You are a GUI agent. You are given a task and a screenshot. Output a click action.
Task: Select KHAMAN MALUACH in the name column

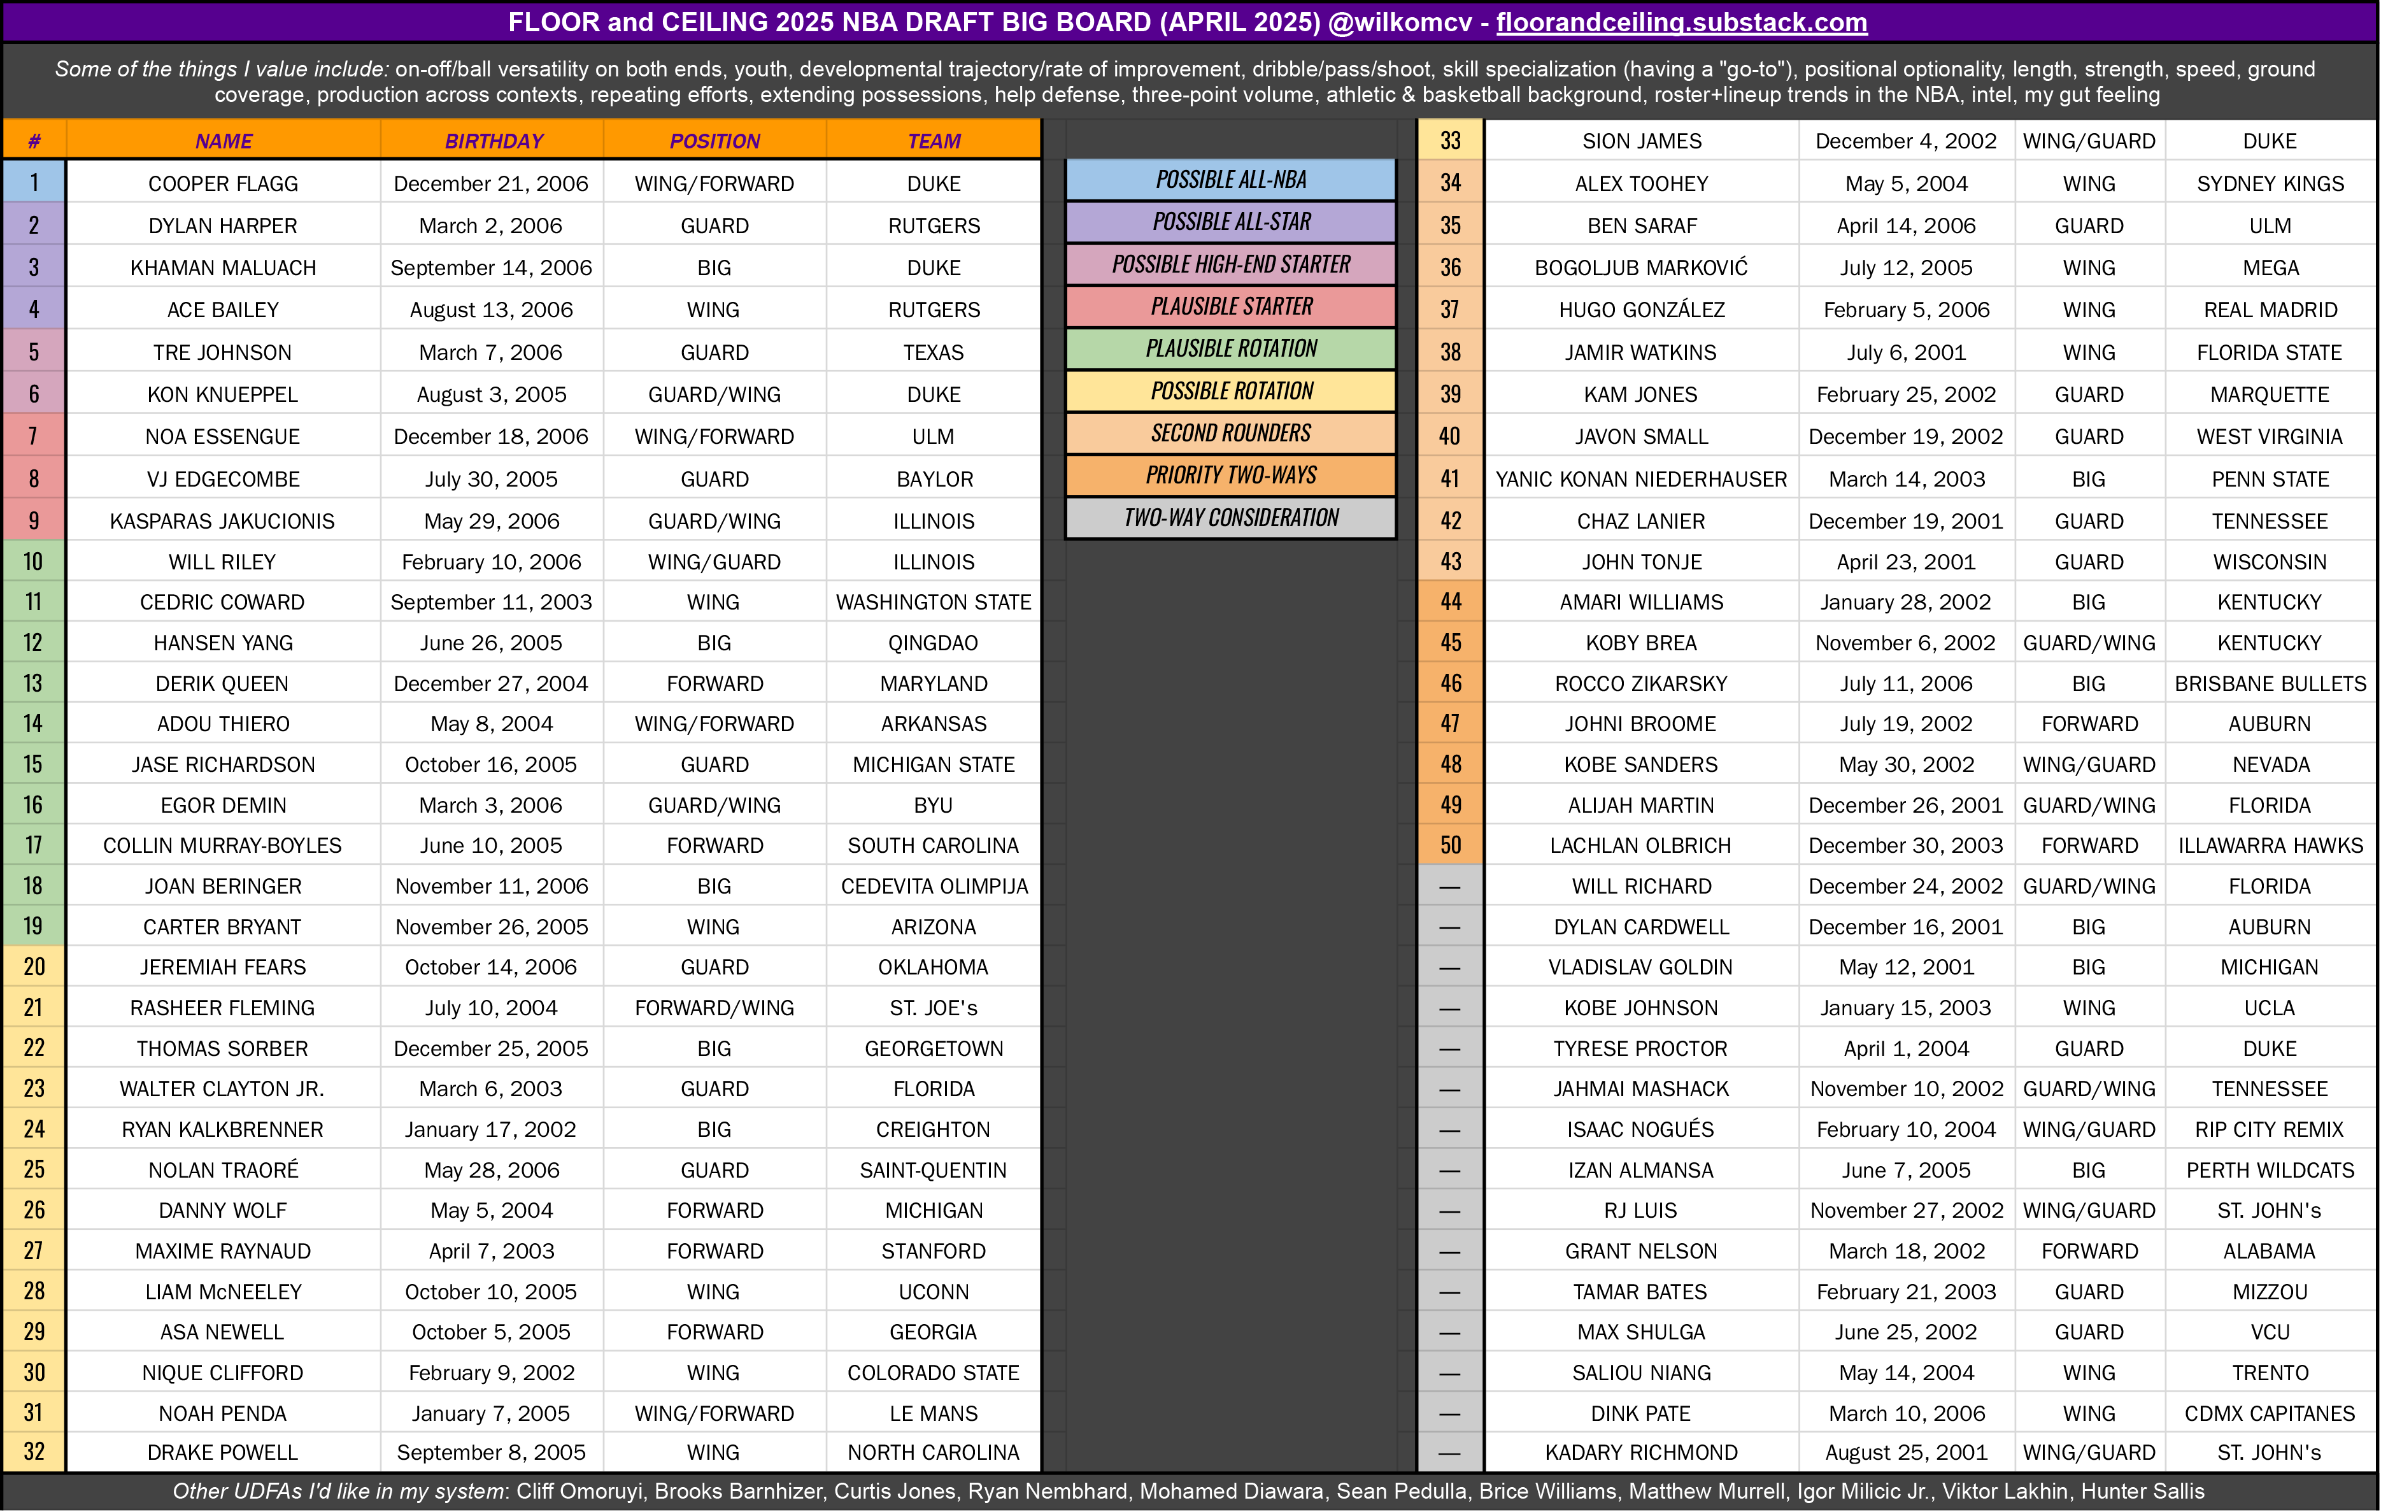[x=224, y=267]
